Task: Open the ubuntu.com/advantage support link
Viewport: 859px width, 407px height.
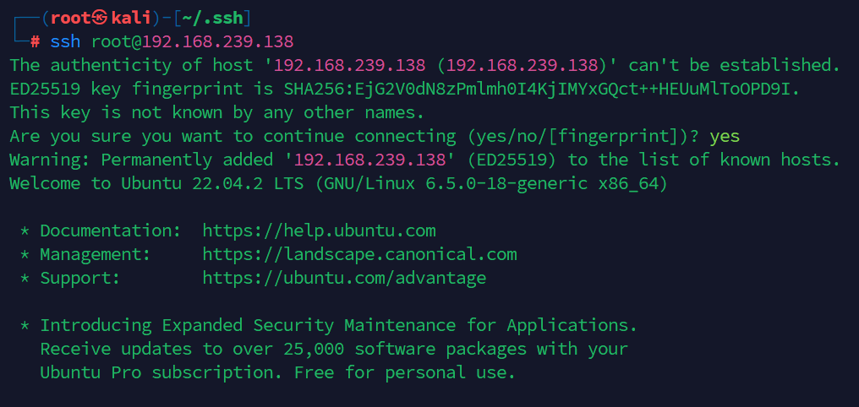Action: tap(344, 278)
